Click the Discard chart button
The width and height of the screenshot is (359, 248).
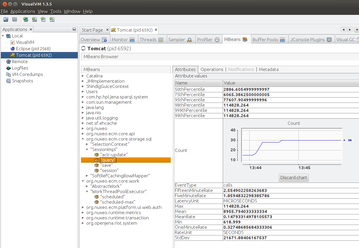(294, 178)
